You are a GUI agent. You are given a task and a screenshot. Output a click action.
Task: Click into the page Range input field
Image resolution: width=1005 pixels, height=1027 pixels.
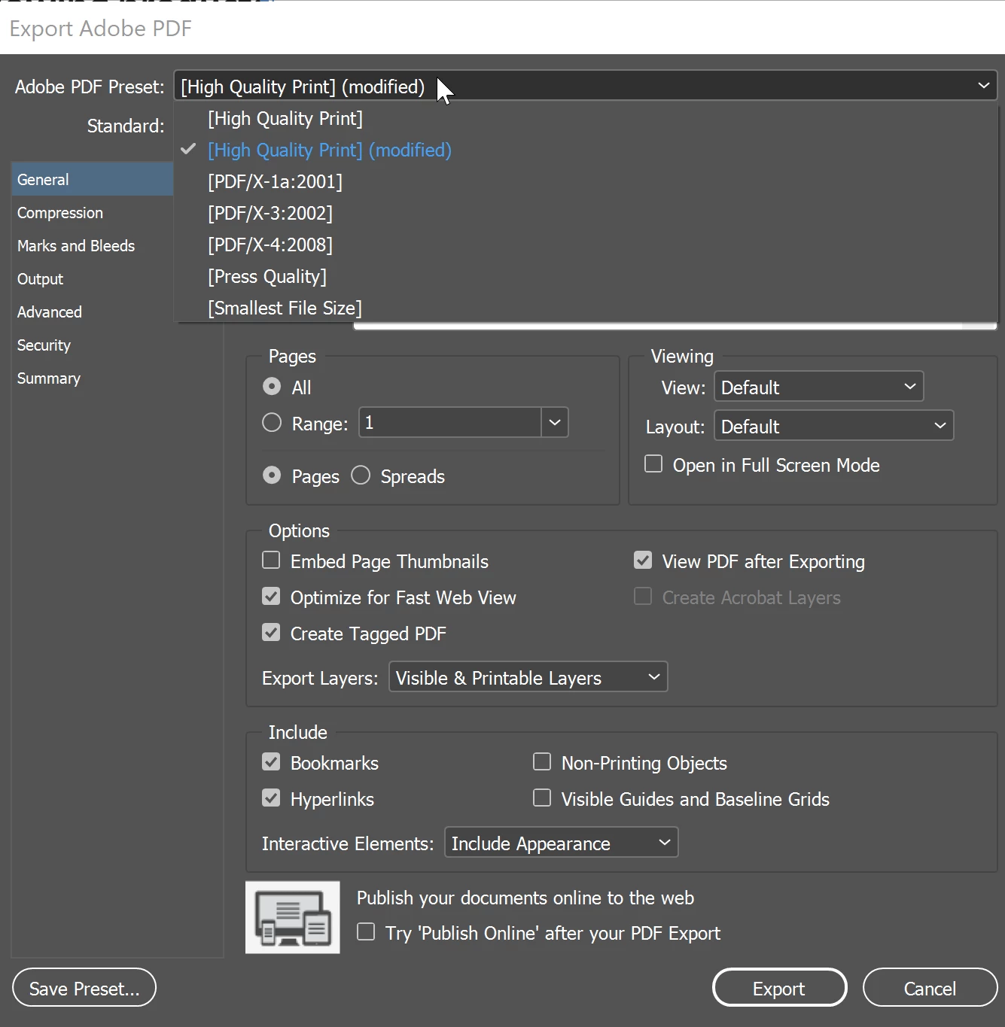click(x=450, y=422)
